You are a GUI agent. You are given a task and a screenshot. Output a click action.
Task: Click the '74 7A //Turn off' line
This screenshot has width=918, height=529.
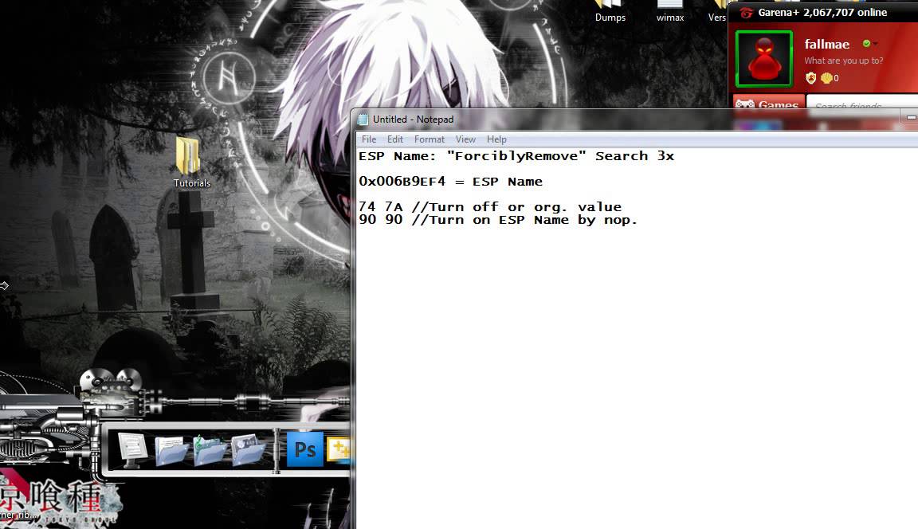point(490,207)
